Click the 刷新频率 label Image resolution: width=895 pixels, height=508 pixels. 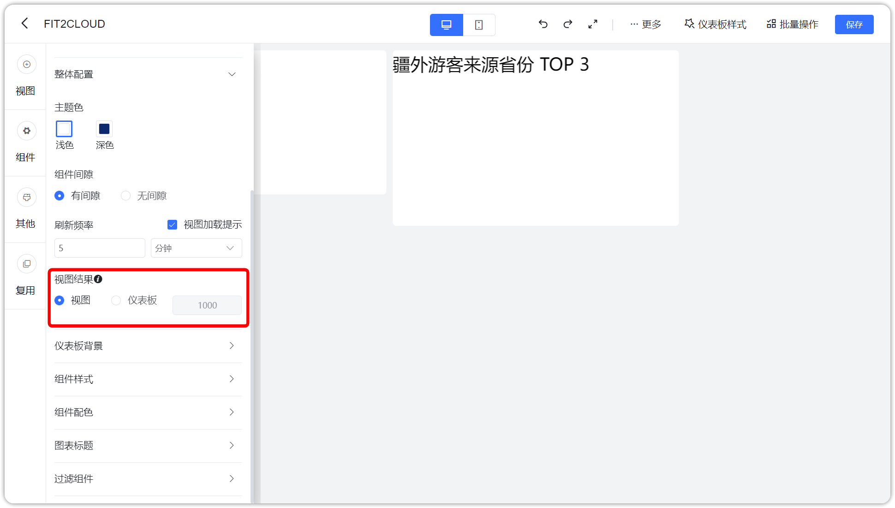click(74, 225)
